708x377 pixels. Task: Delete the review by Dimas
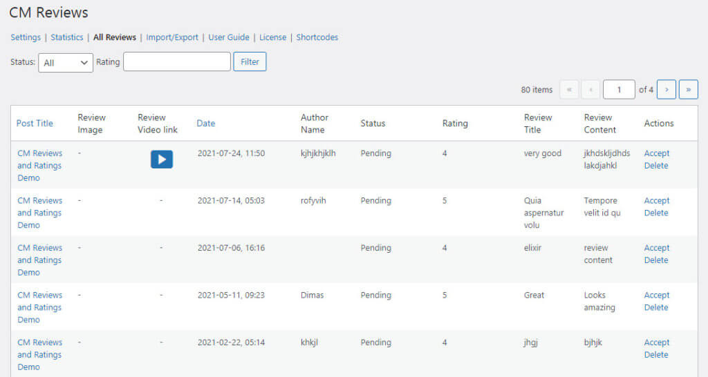[656, 307]
